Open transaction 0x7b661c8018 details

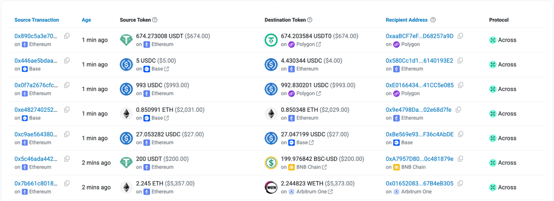pos(36,183)
